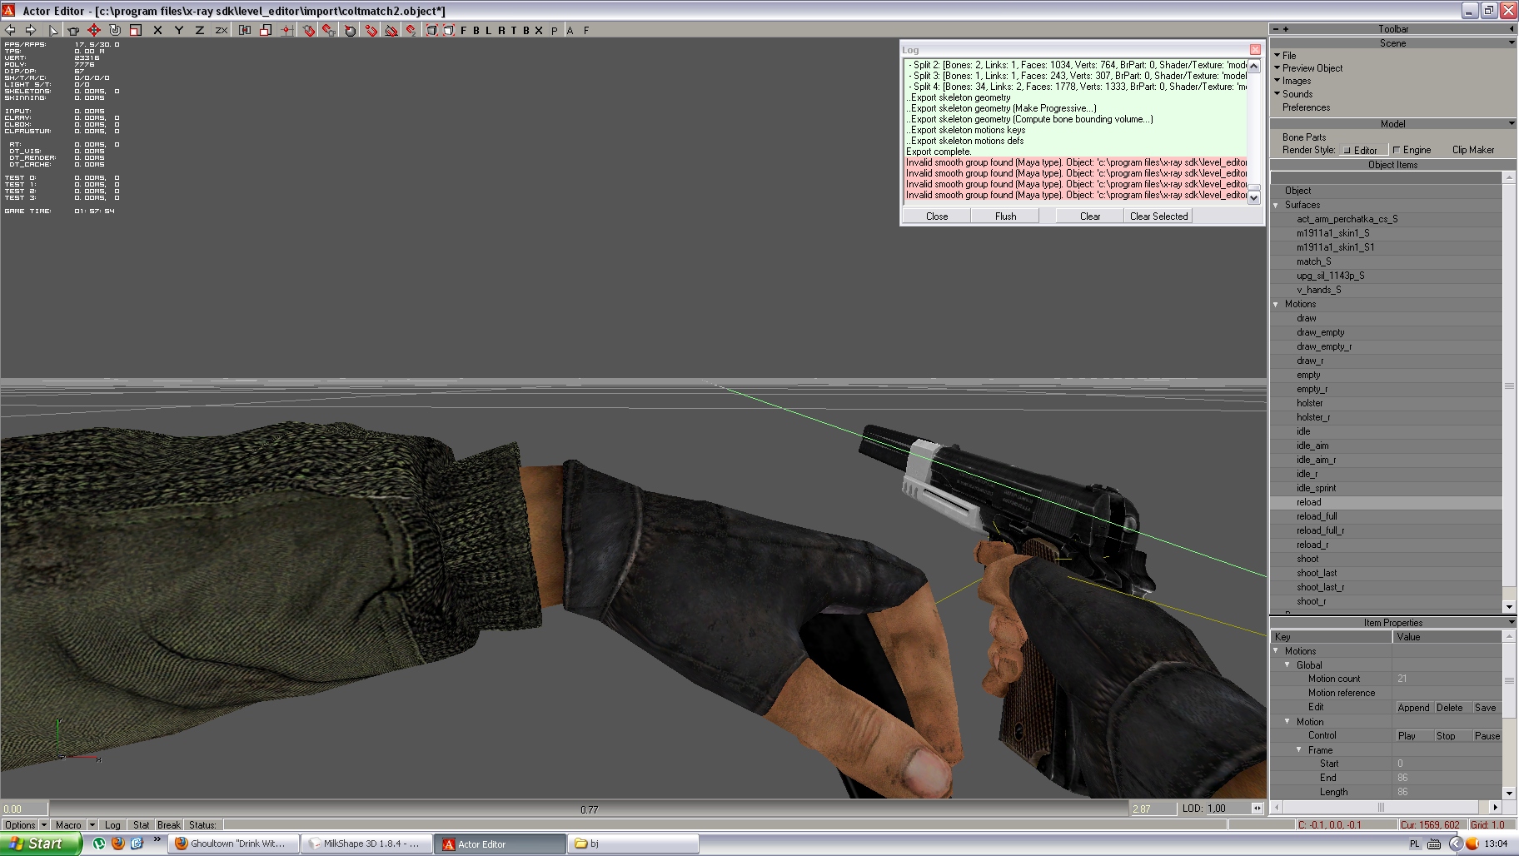Lock transform to ZX plane
1519x856 pixels.
click(x=221, y=30)
